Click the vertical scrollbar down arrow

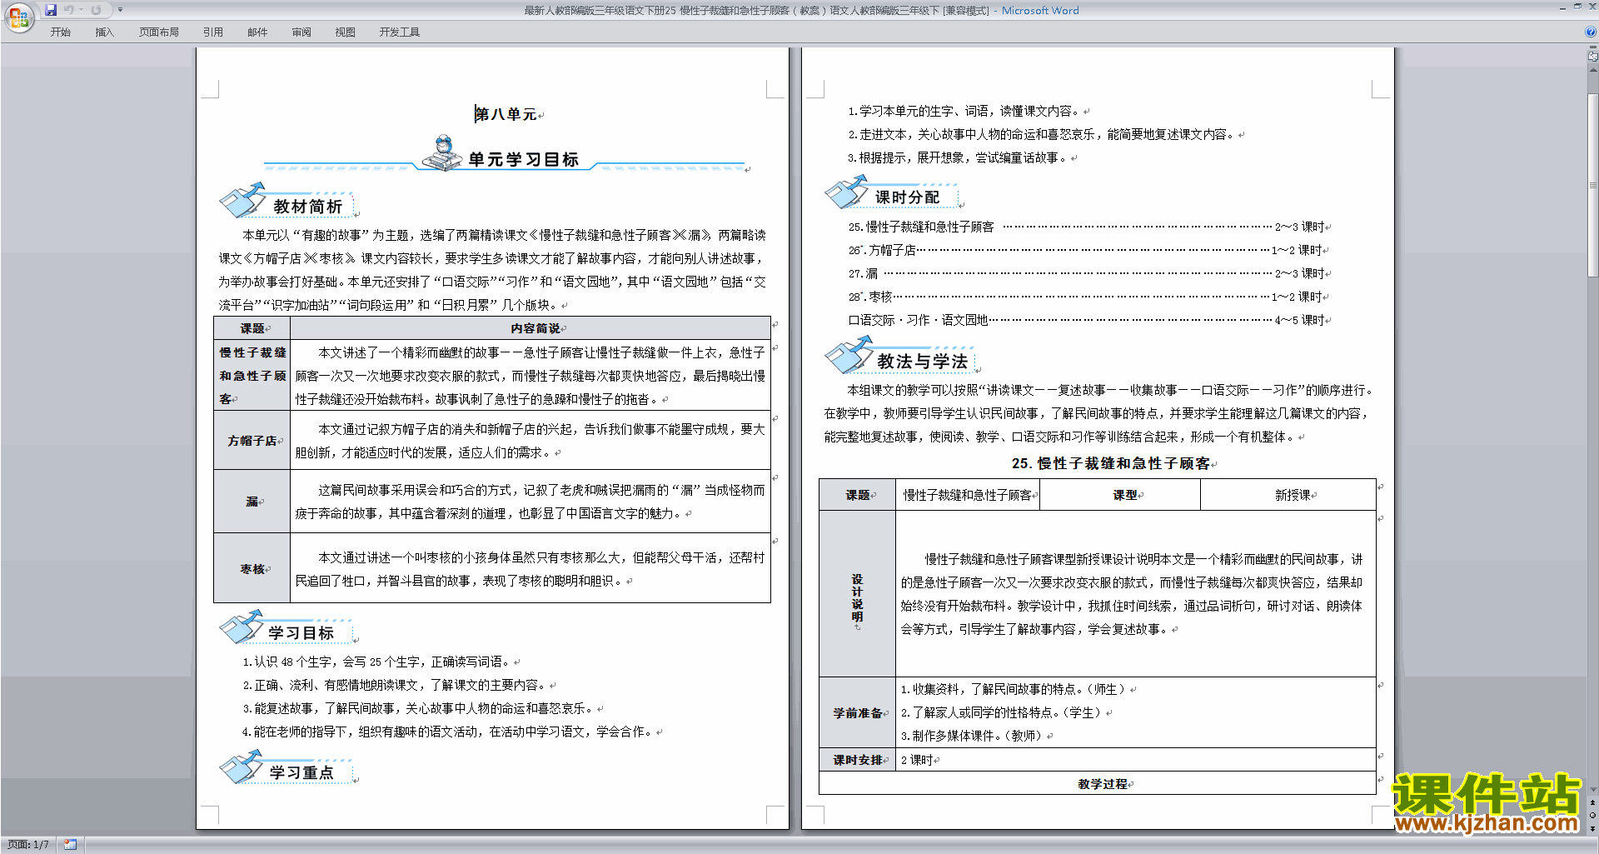coord(1592,790)
